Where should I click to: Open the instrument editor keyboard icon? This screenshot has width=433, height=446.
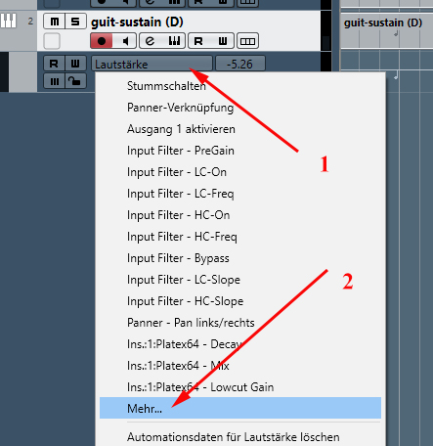tap(174, 41)
